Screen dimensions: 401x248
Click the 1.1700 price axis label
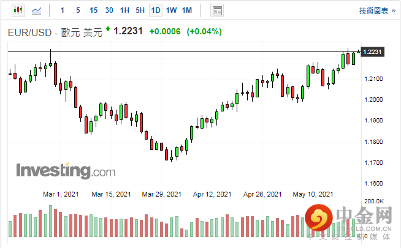click(x=373, y=163)
